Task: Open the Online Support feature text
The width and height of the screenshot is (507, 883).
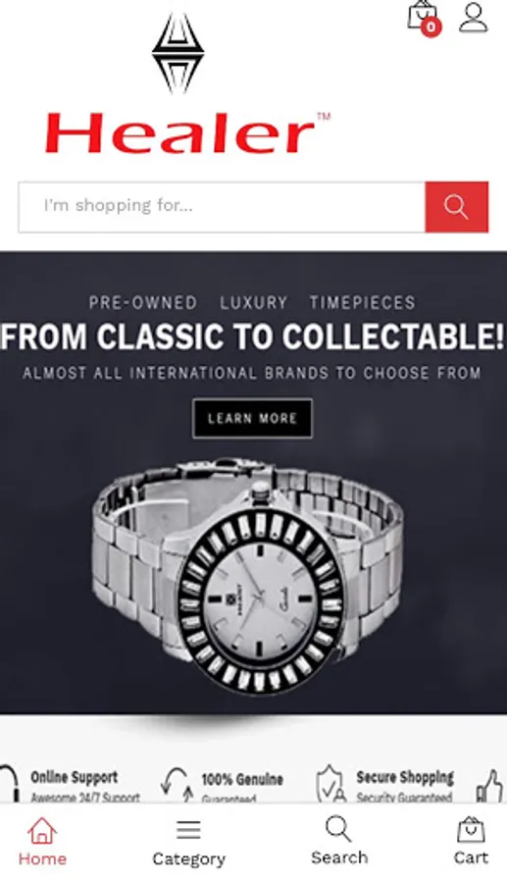Action: coord(84,786)
